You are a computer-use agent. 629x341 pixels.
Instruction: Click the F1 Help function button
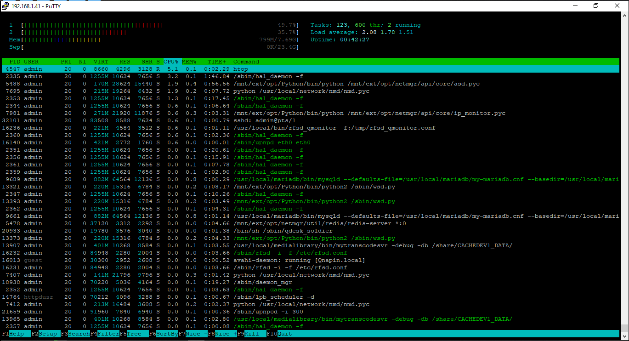point(17,334)
